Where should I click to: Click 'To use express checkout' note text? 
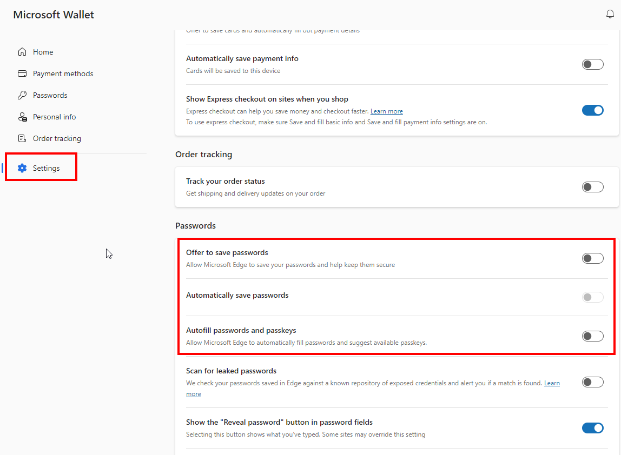point(336,122)
